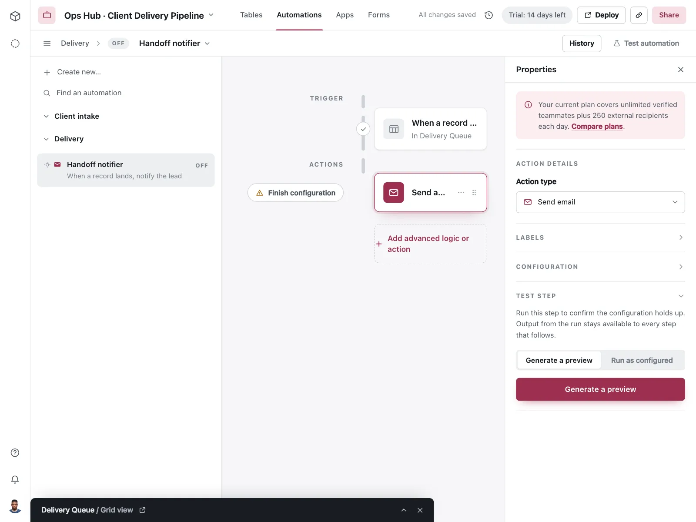View revision history clock icon
The width and height of the screenshot is (696, 522).
pyautogui.click(x=489, y=15)
